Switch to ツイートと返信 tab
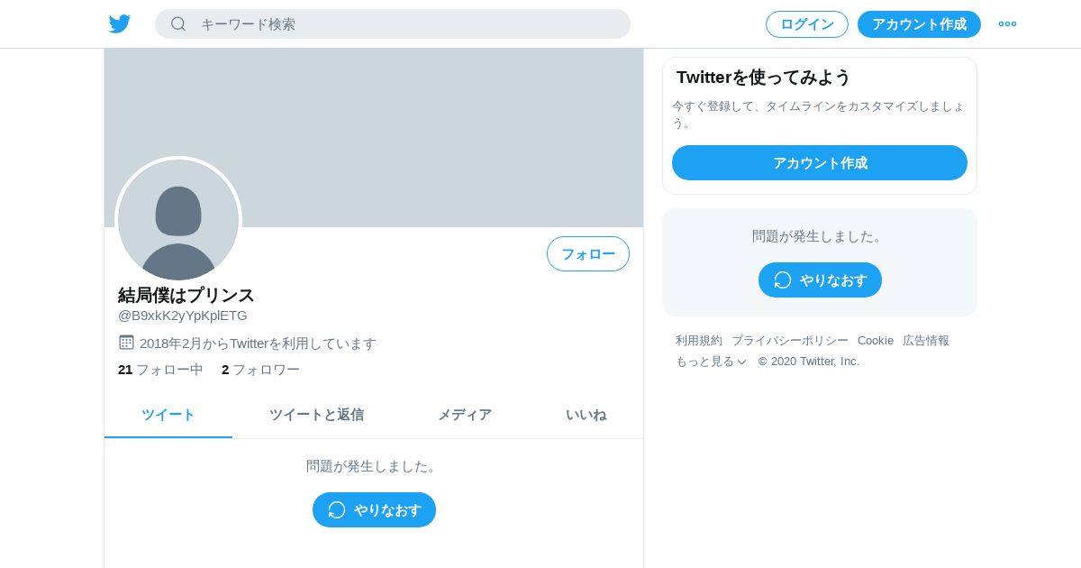The width and height of the screenshot is (1081, 568). point(316,415)
